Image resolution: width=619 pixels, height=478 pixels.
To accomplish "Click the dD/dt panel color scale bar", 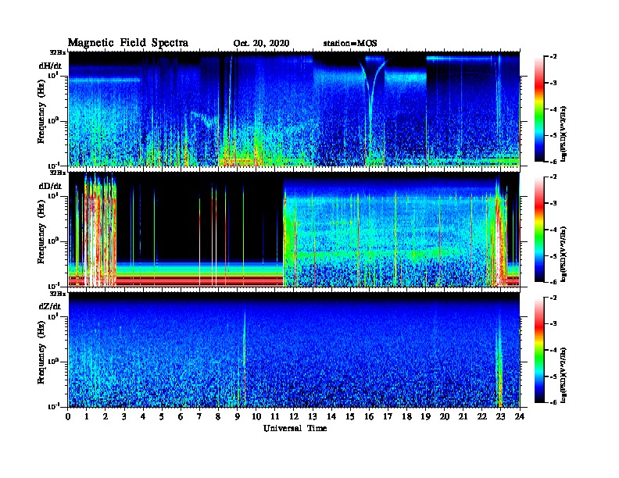I will tap(539, 229).
